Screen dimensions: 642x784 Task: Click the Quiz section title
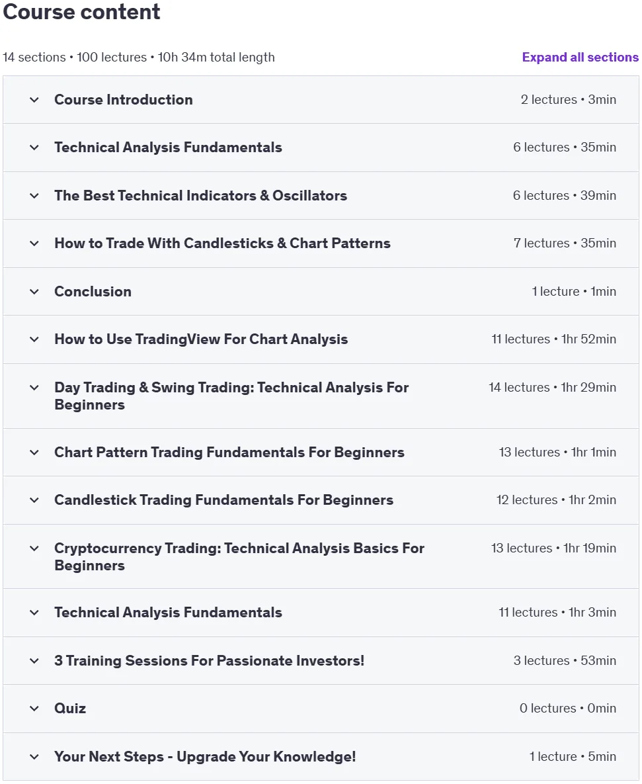coord(70,708)
